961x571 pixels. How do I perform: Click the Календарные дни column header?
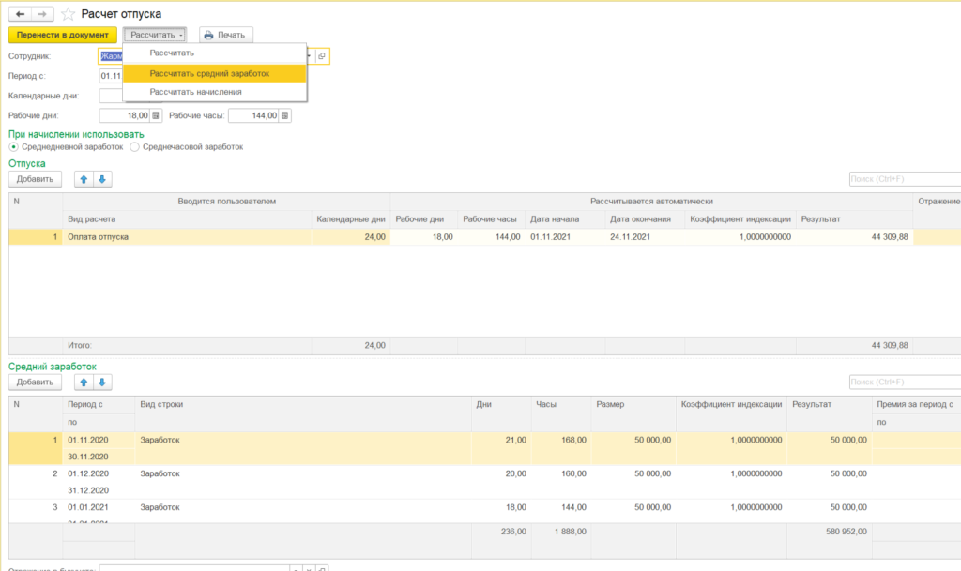pyautogui.click(x=351, y=219)
